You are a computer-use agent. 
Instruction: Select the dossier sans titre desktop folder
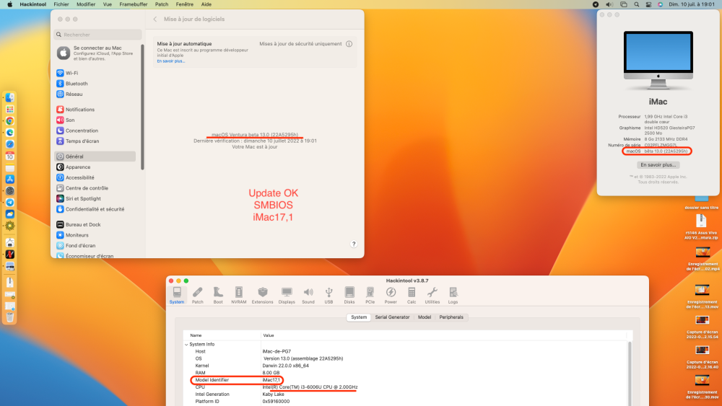(x=701, y=203)
